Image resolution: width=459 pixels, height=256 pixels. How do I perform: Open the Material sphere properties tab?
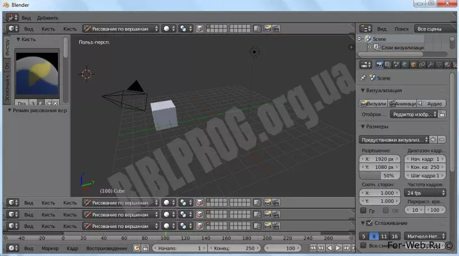(448, 65)
